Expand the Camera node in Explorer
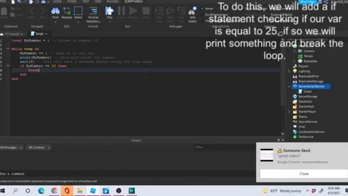This screenshot has height=196, width=348. coord(295,51)
